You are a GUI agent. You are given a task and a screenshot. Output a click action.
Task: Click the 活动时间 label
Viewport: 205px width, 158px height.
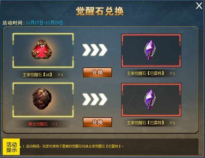tap(13, 23)
